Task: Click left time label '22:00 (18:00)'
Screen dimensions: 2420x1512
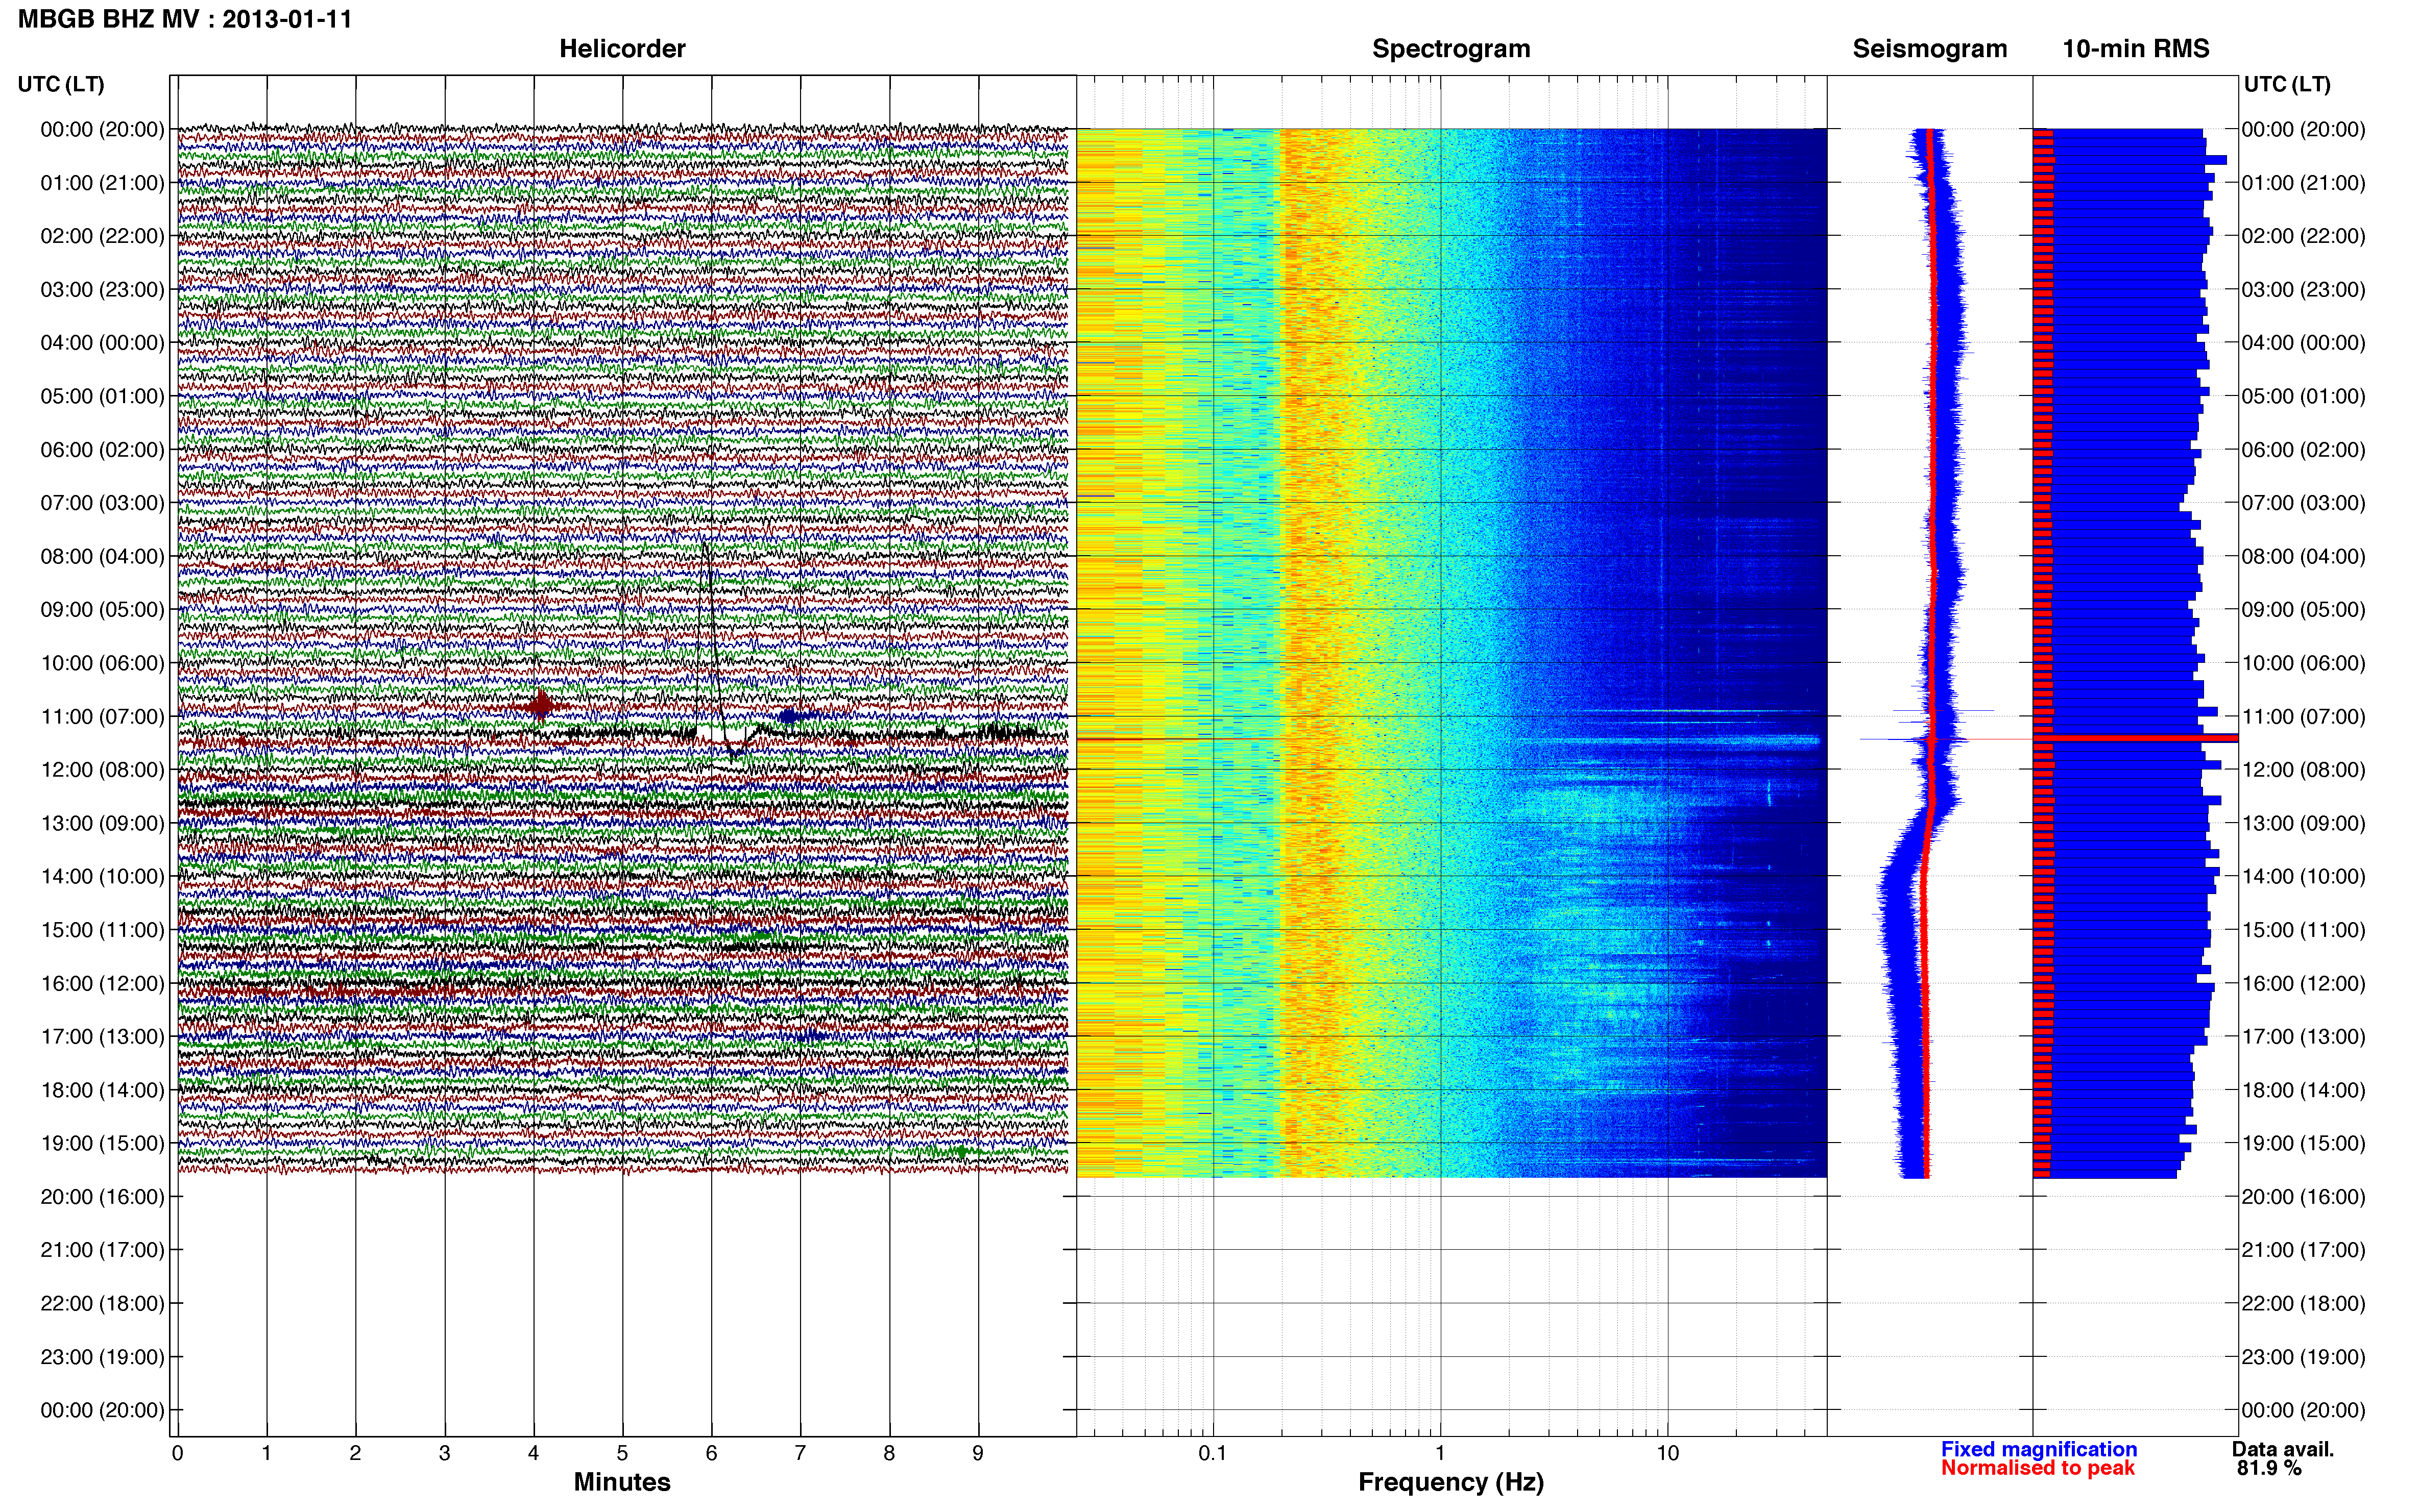Action: (102, 1304)
